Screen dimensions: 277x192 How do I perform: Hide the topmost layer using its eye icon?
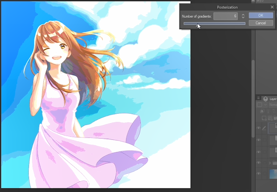pos(259,128)
